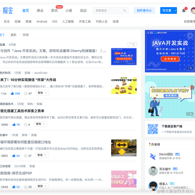Click the JAVA开发实战 sidebar banner
This screenshot has width=195, height=195.
tap(170, 51)
